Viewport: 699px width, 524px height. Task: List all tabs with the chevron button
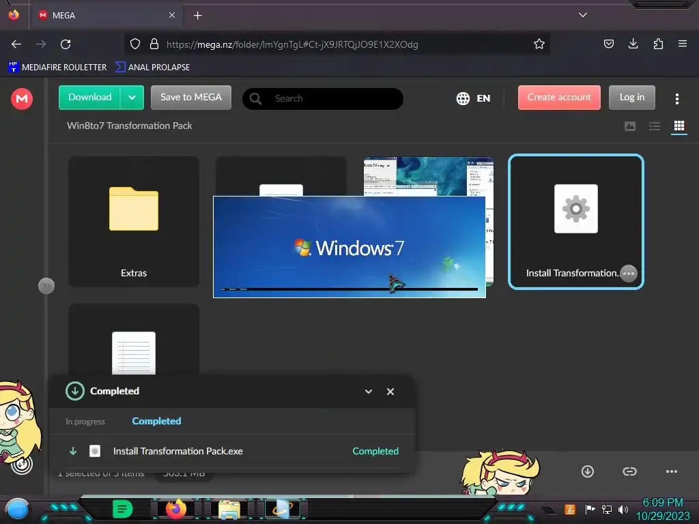pyautogui.click(x=583, y=15)
